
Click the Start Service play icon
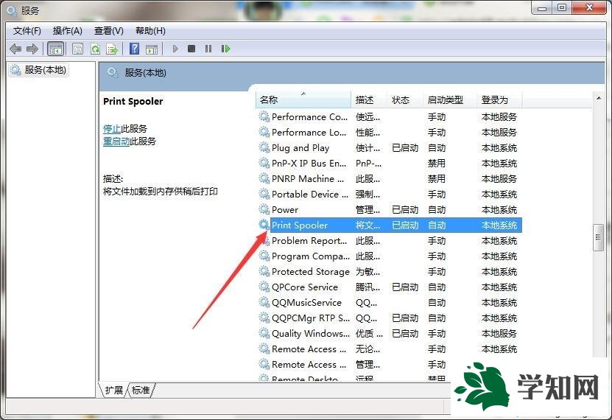click(x=175, y=49)
